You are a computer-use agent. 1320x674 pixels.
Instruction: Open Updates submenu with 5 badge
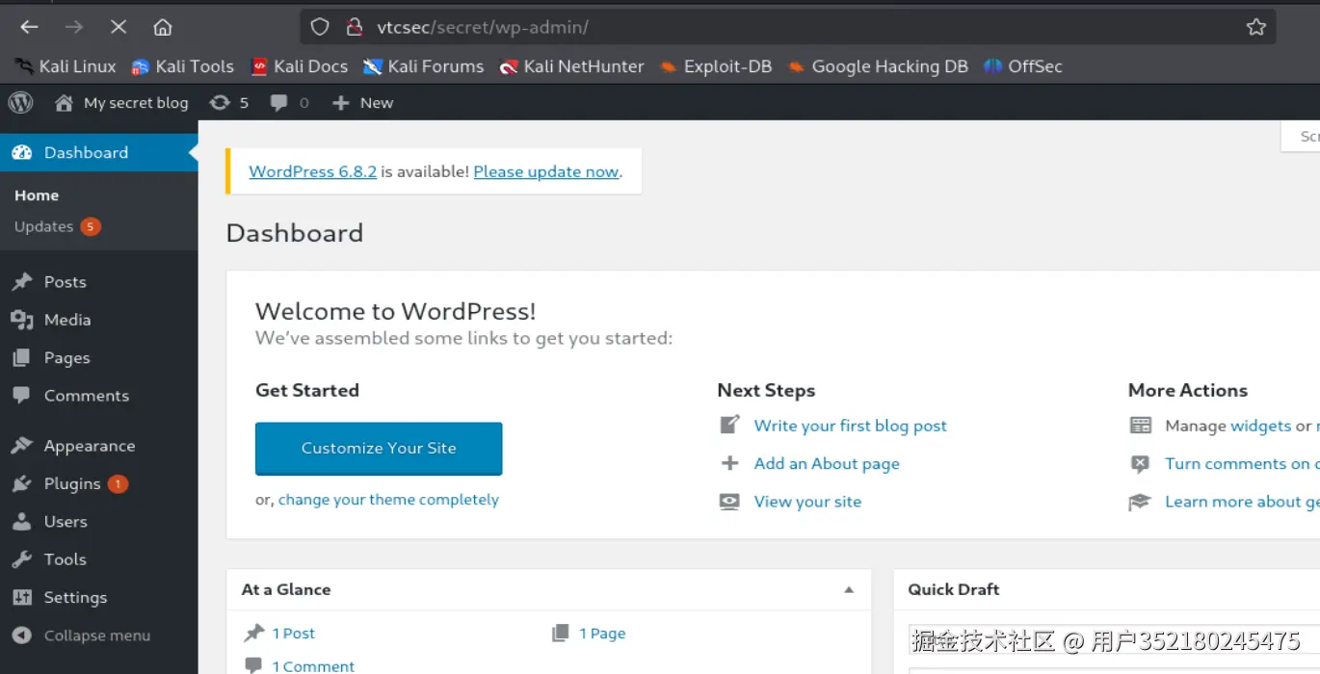coord(57,226)
